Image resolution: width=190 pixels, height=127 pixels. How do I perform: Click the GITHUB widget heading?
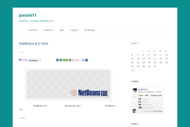coord(135,81)
